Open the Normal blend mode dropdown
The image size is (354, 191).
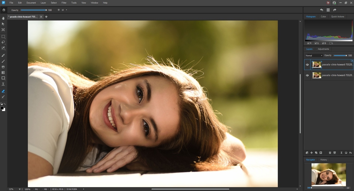pyautogui.click(x=314, y=56)
